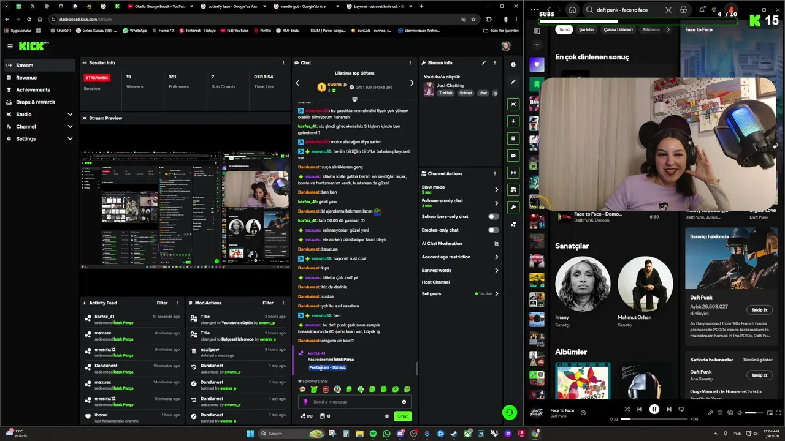This screenshot has width=785, height=441.
Task: Click the chat settings gear icon
Action: [386, 416]
